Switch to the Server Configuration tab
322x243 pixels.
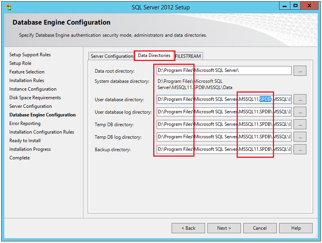coord(112,56)
